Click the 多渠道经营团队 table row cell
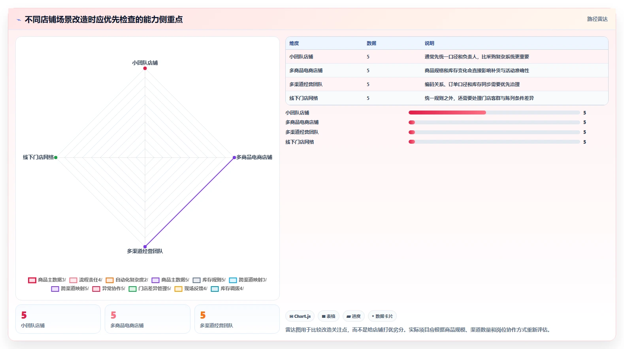 pyautogui.click(x=306, y=84)
